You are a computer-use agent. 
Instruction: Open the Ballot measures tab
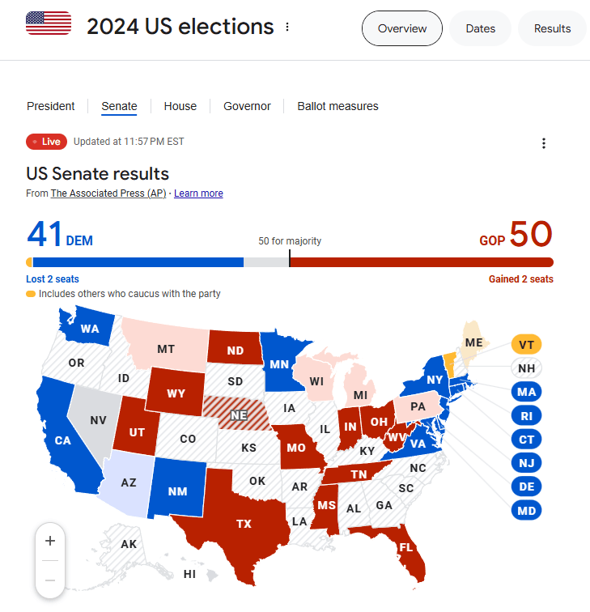point(337,106)
